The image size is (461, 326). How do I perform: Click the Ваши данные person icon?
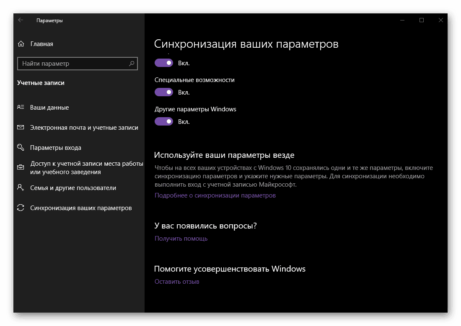[21, 107]
